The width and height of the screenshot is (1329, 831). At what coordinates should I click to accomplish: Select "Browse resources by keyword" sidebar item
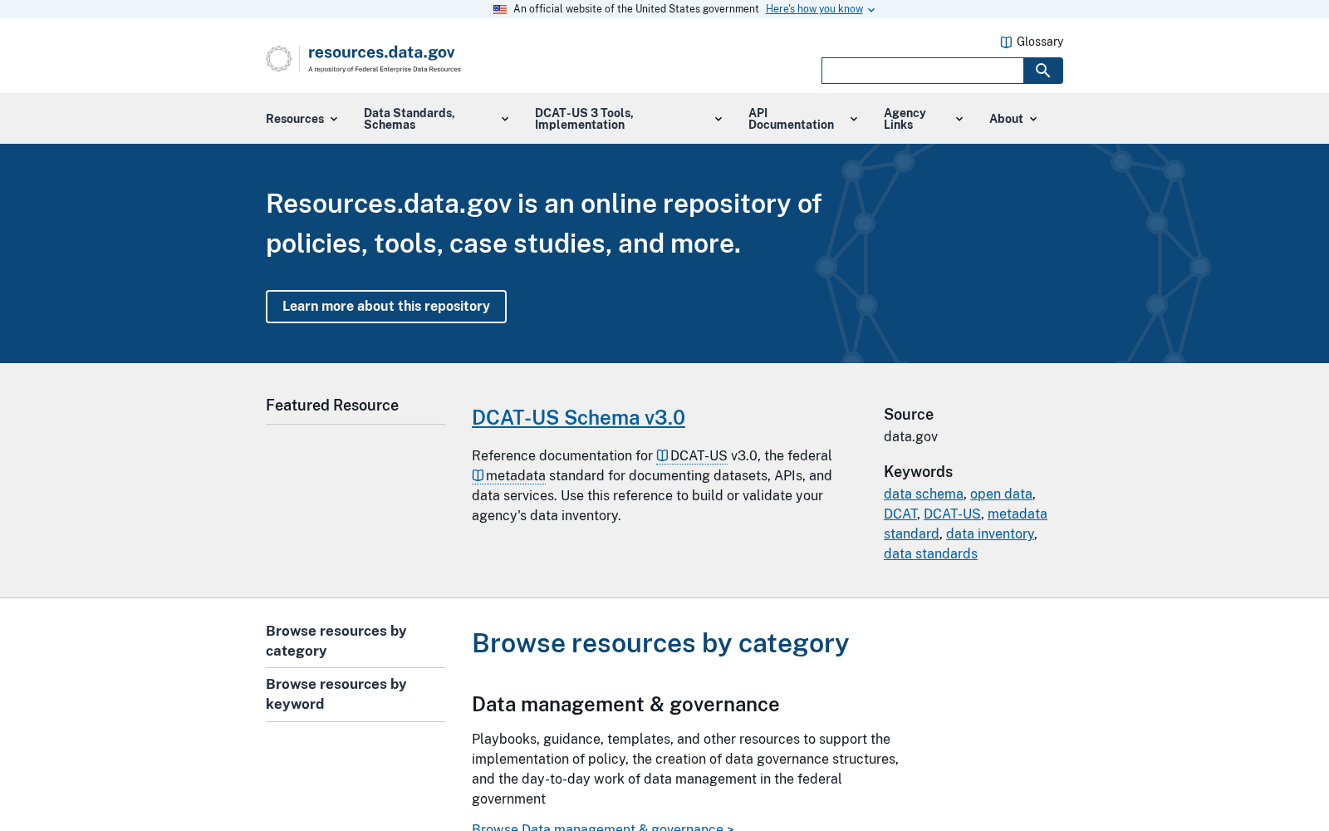click(x=356, y=694)
